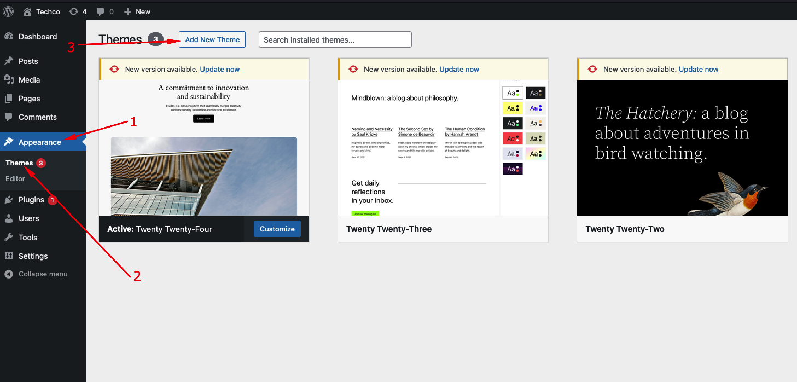Click the Search installed themes field
The width and height of the screenshot is (797, 382).
335,39
